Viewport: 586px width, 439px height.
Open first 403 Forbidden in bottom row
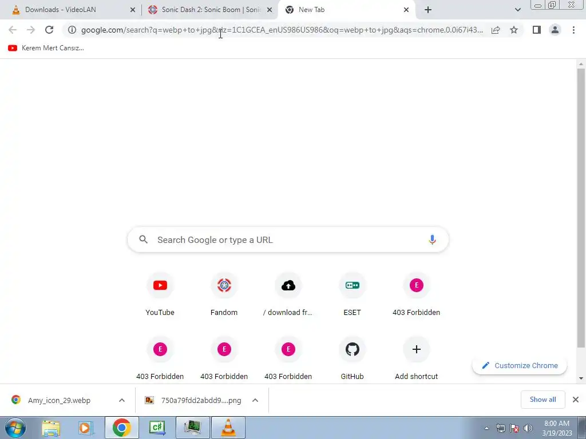tap(160, 359)
